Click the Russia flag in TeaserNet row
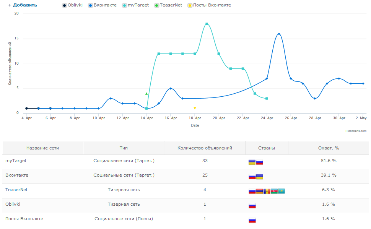 pos(252,191)
